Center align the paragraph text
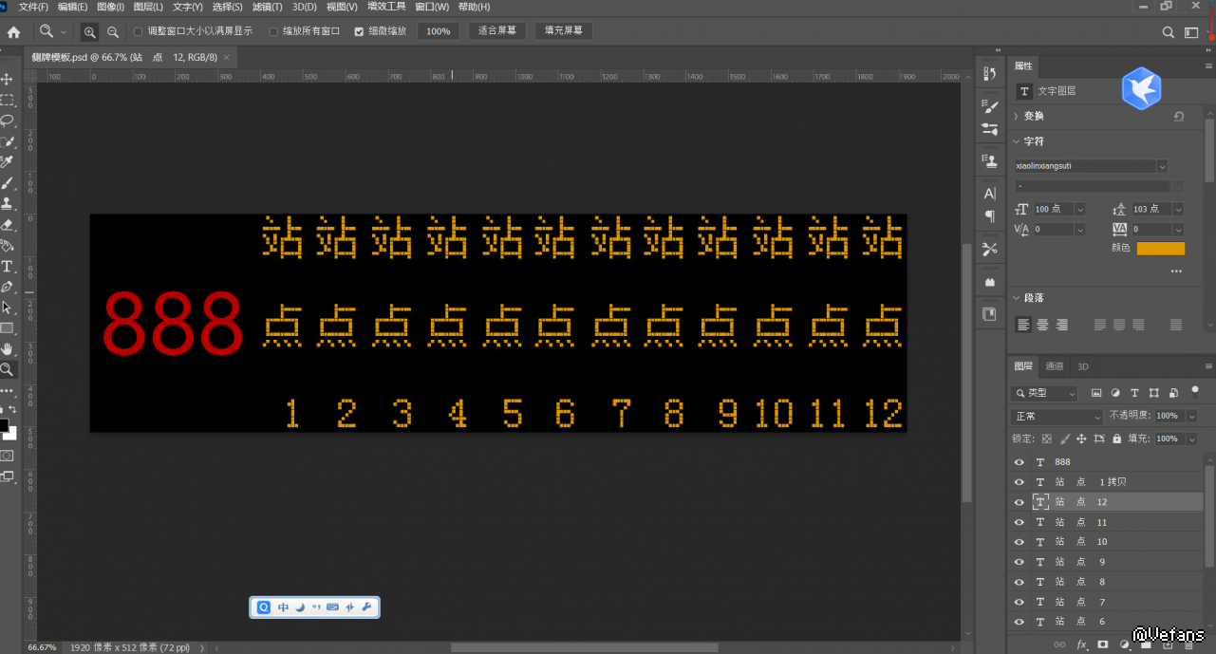The height and width of the screenshot is (654, 1216). [x=1042, y=325]
